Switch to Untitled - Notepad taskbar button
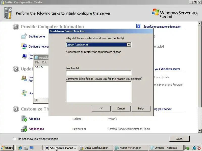Image resolution: width=202 pixels, height=151 pixels. click(x=166, y=148)
